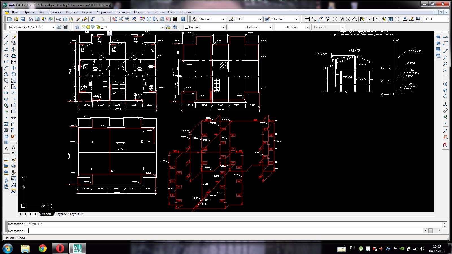The height and width of the screenshot is (254, 452).
Task: Save the drawing with the floppy disk icon
Action: point(23,19)
